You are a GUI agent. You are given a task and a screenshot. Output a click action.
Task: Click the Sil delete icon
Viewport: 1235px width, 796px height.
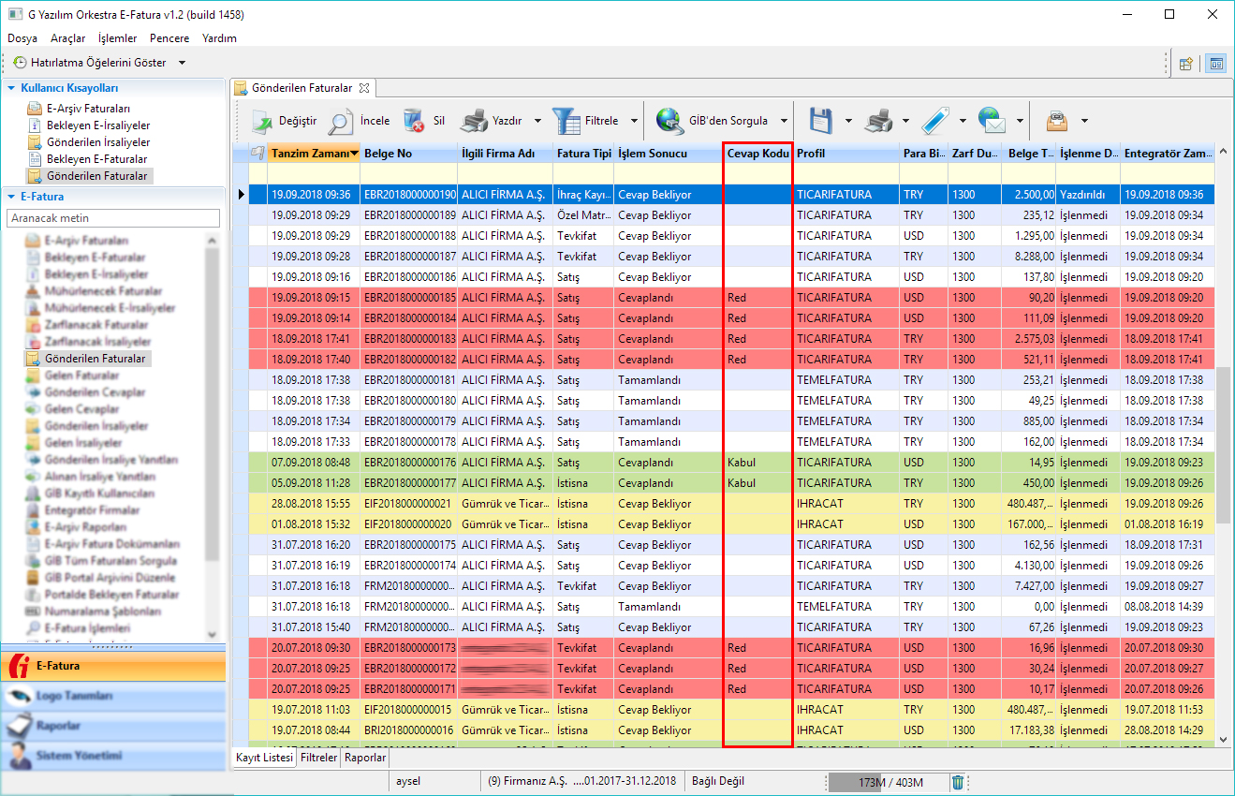tap(414, 121)
